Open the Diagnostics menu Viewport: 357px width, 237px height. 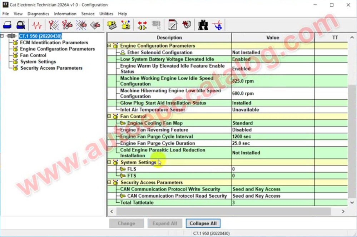pos(38,14)
